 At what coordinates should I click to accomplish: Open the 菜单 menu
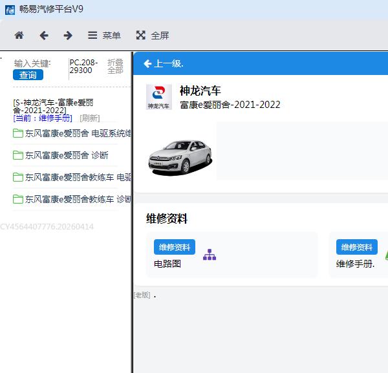click(x=104, y=36)
